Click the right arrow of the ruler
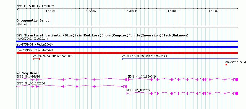This screenshot has height=109, width=246. 237,9
